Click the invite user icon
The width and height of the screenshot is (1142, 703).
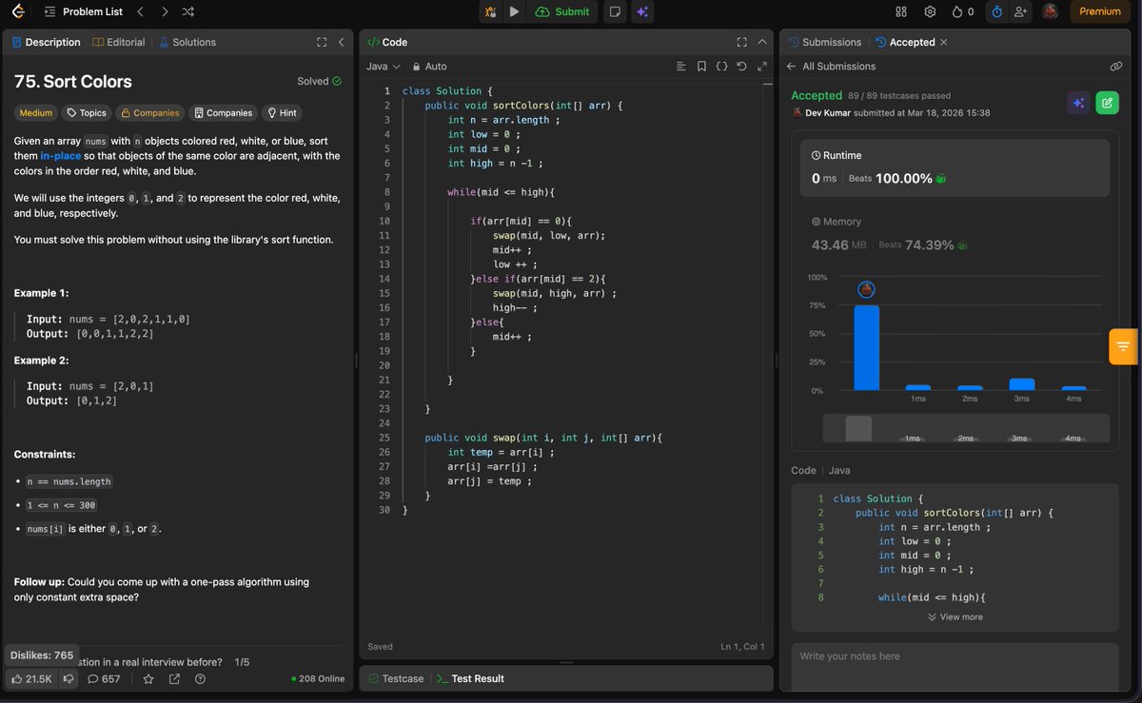[1021, 11]
